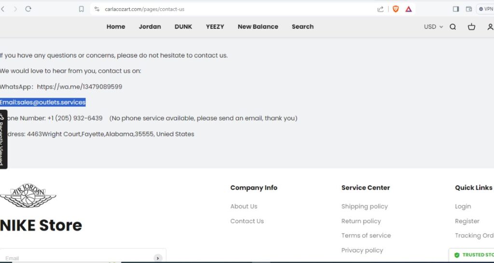Open the About Us link
494x263 pixels.
pos(244,206)
